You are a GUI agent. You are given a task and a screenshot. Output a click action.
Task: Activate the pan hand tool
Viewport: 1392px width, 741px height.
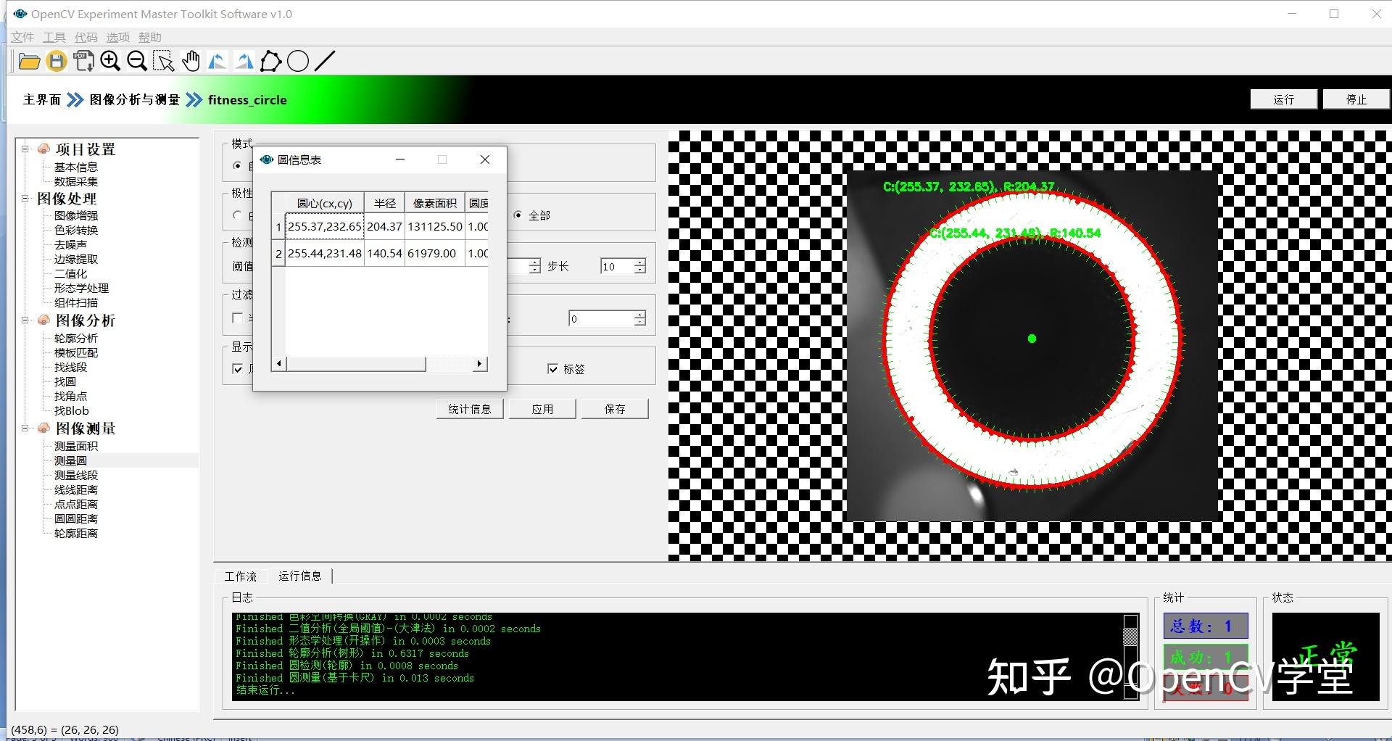tap(191, 61)
